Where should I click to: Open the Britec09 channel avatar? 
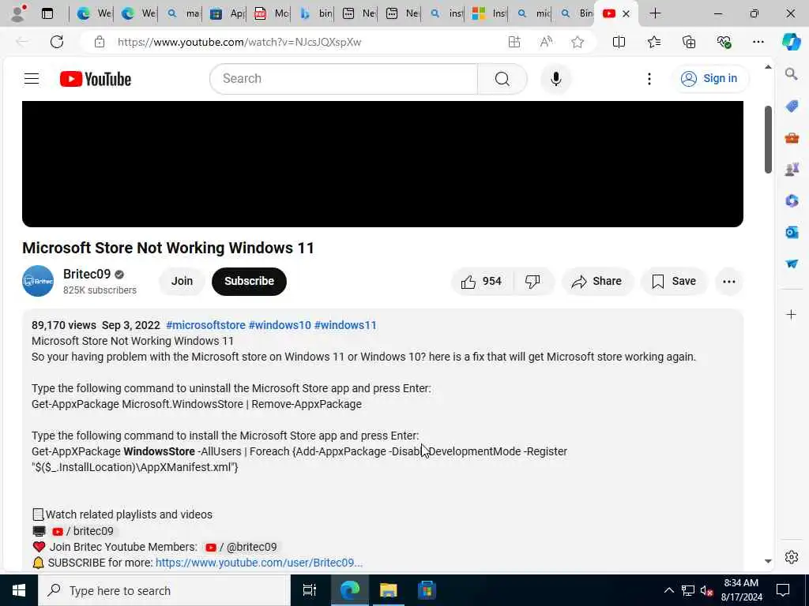point(38,281)
